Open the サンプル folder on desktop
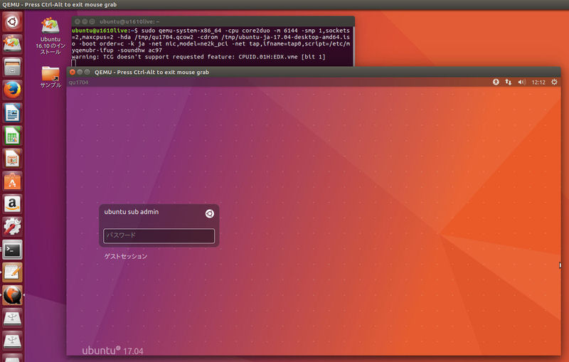Image resolution: width=569 pixels, height=362 pixels. point(50,78)
